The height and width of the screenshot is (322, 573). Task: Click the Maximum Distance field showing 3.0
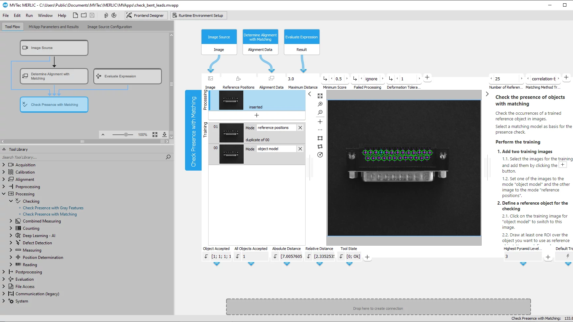[303, 79]
